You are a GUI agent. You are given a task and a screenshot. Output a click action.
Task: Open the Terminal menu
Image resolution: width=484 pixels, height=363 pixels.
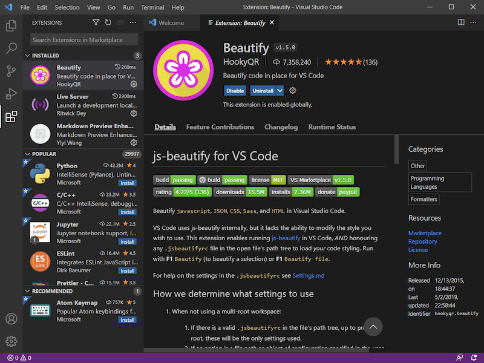[152, 7]
